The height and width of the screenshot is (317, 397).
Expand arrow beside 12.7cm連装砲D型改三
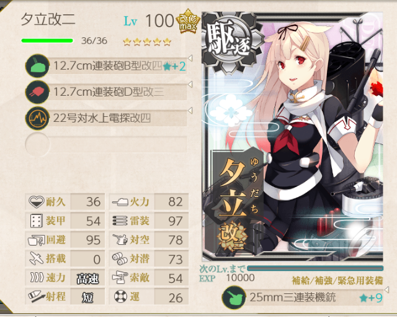(x=190, y=84)
